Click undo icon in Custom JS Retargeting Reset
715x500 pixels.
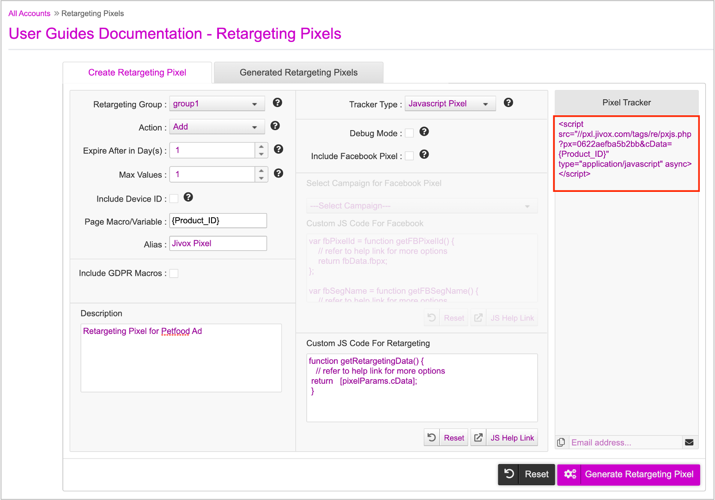(432, 437)
